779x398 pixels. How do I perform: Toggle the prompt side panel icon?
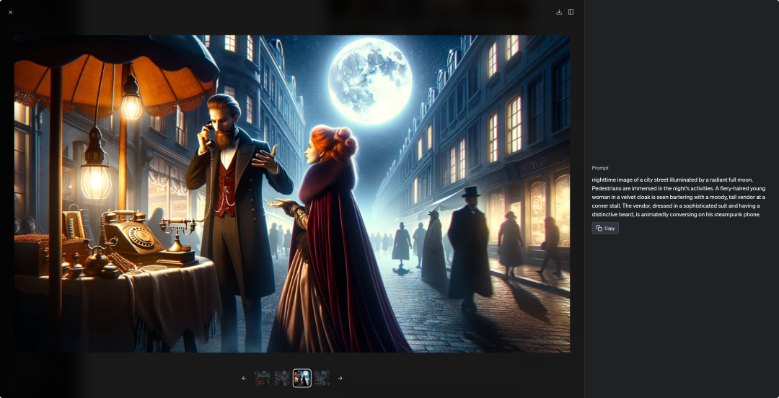point(571,12)
